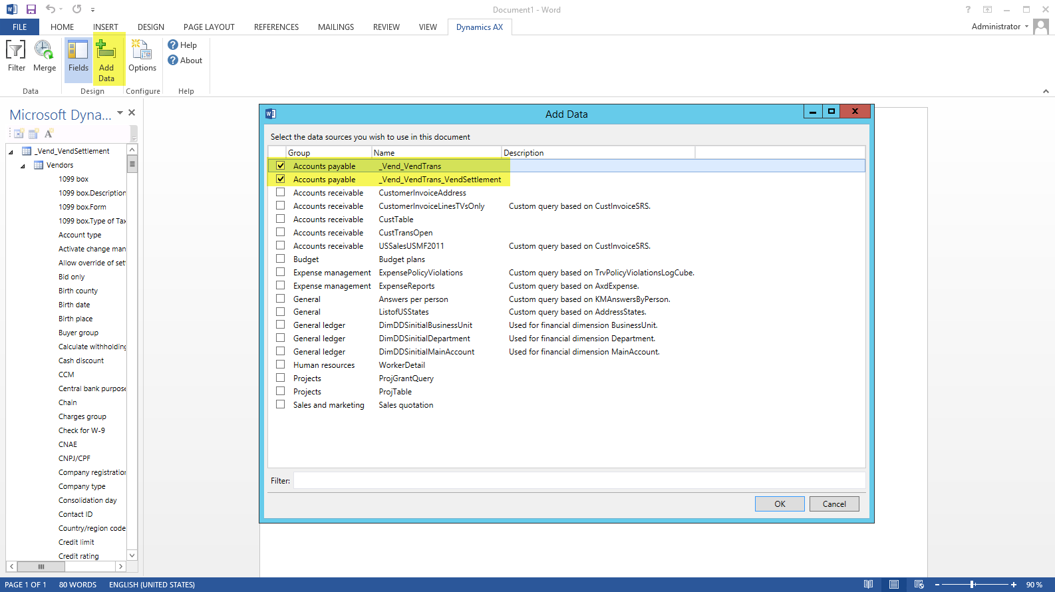Click into the Filter text field

click(x=579, y=481)
